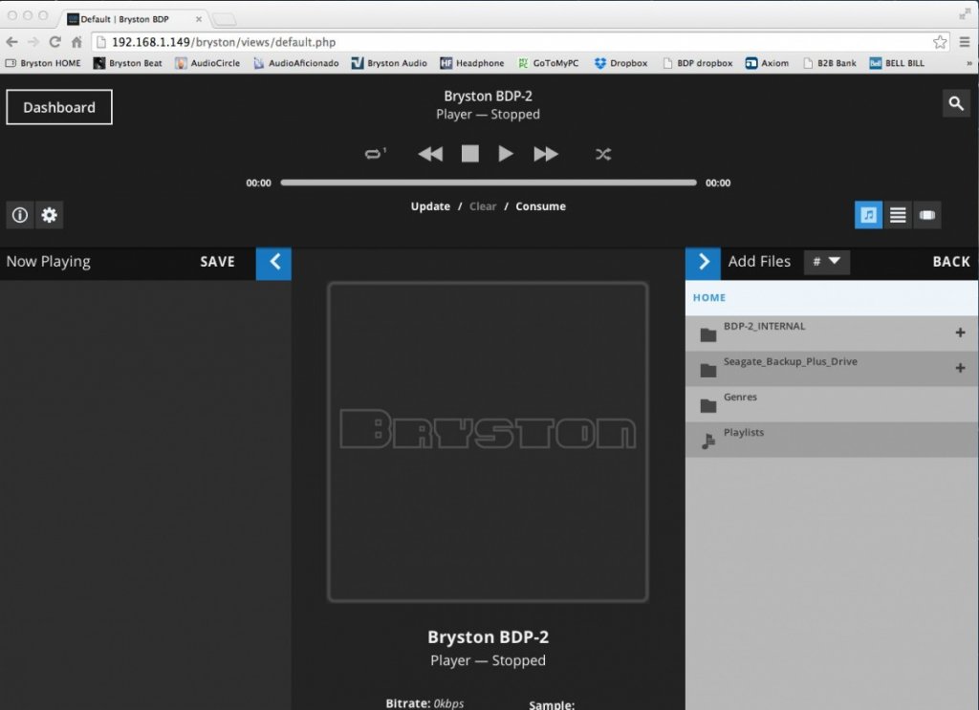Show more bookmarks with the overflow chevron
Viewport: 979px width, 710px height.
(969, 63)
